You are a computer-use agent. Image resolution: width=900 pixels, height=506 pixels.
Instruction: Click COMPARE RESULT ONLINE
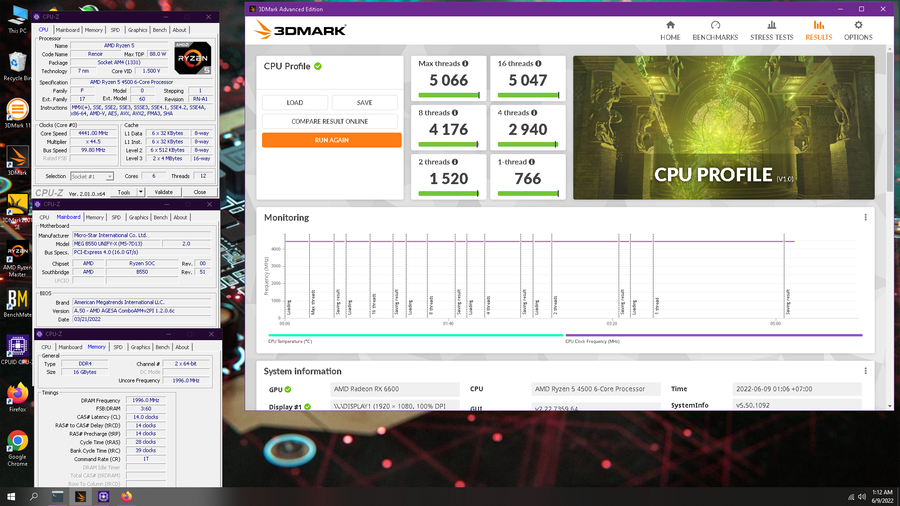[330, 121]
